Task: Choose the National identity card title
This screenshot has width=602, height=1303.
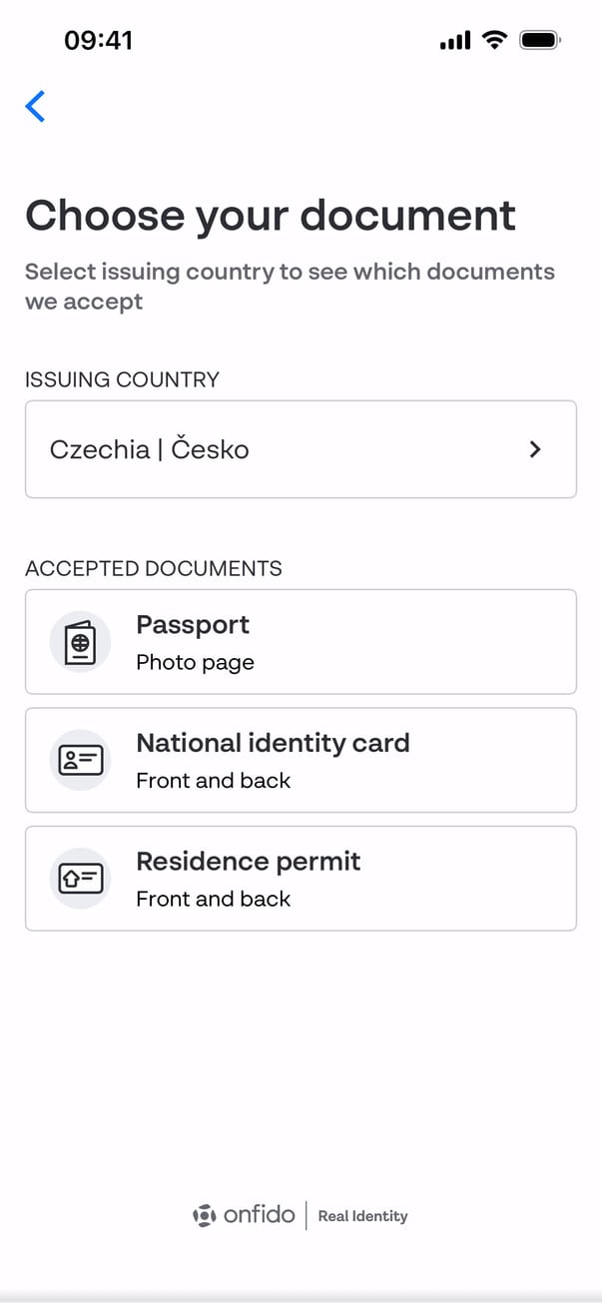Action: click(x=273, y=743)
